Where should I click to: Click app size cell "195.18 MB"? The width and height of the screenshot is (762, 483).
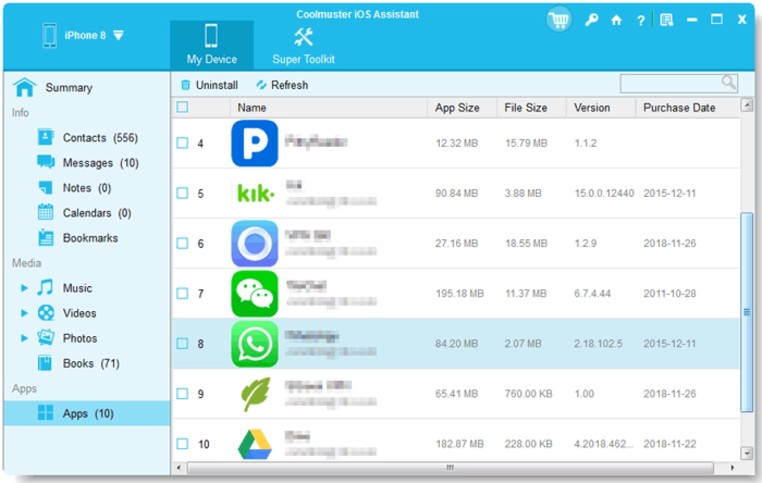460,293
